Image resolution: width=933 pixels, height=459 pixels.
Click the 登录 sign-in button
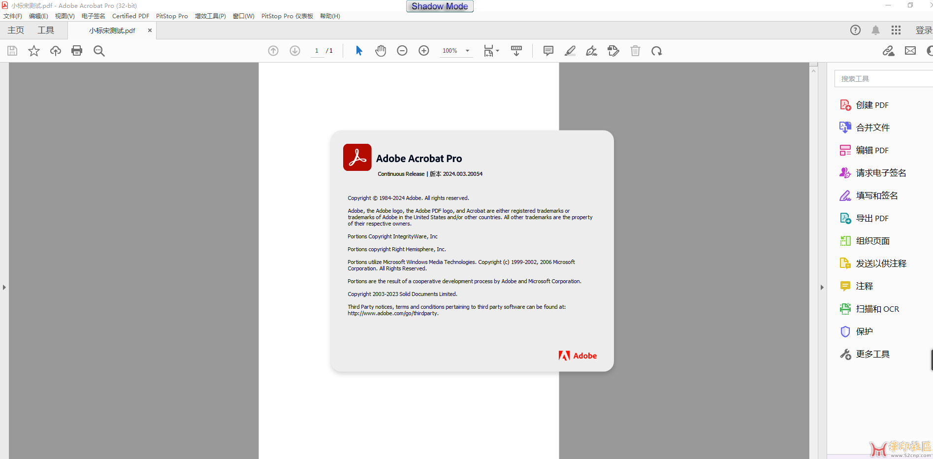click(x=924, y=30)
